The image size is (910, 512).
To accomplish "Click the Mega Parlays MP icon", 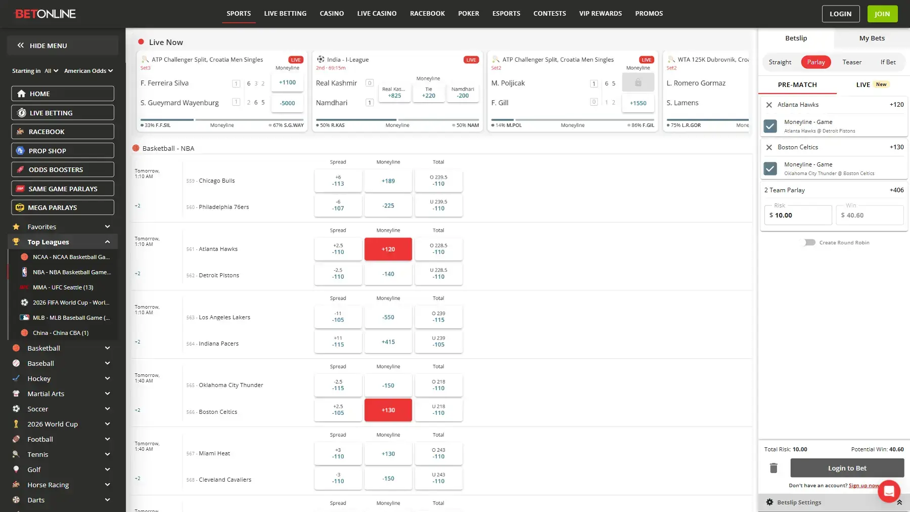I will pyautogui.click(x=20, y=207).
